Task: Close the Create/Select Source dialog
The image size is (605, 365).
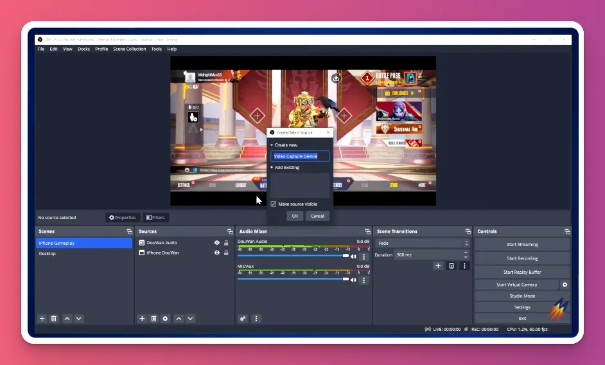Action: pos(328,132)
